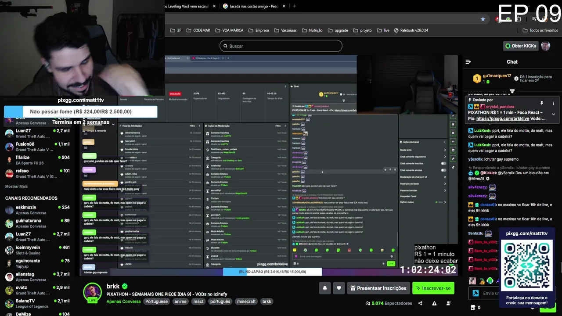Expand the pinned message chevron

[x=553, y=114]
